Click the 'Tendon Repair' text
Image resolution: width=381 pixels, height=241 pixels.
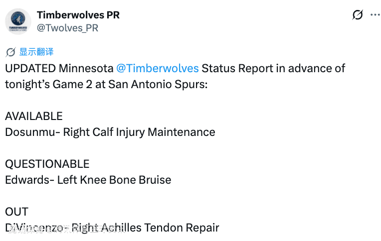(182, 228)
